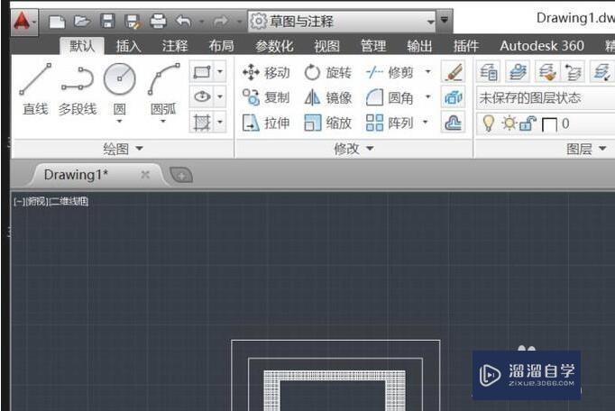This screenshot has width=615, height=411.
Task: Switch to the 默认 ribbon tab
Action: 82,46
